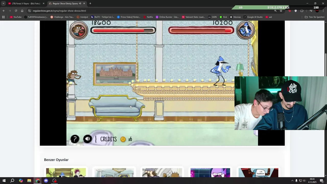Open the YouTube bookmark

click(16, 17)
